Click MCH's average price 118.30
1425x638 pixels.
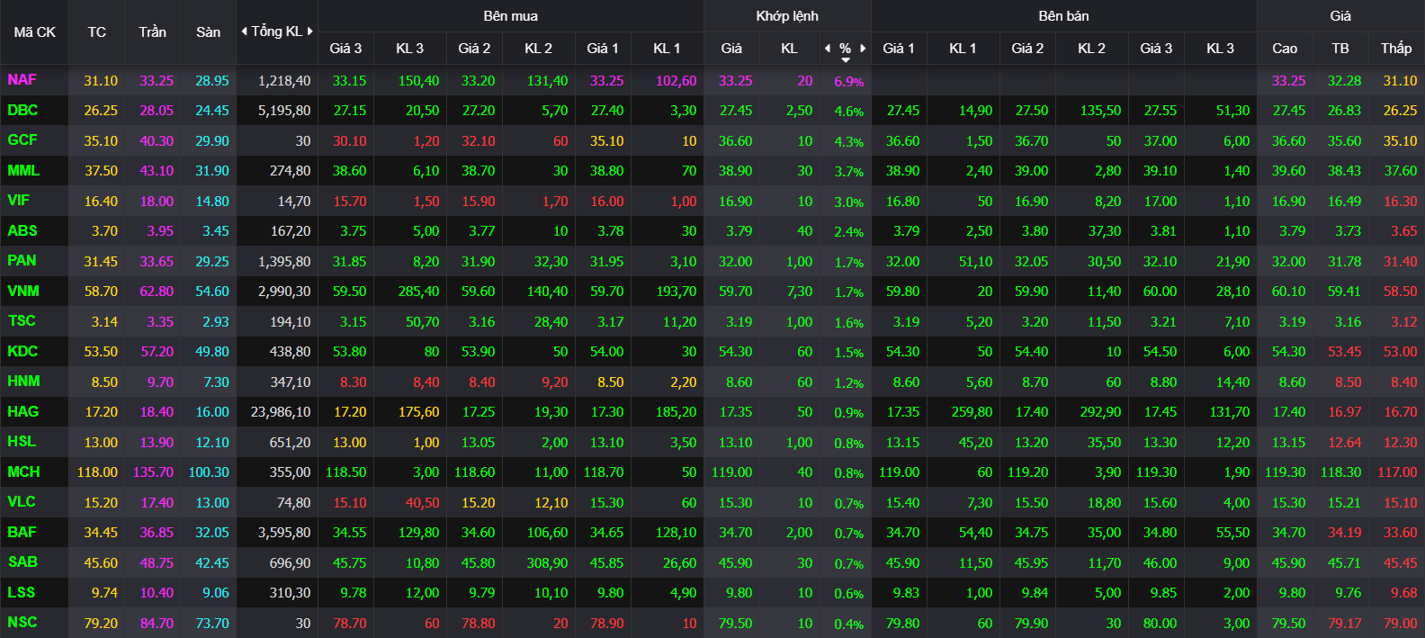point(1340,472)
